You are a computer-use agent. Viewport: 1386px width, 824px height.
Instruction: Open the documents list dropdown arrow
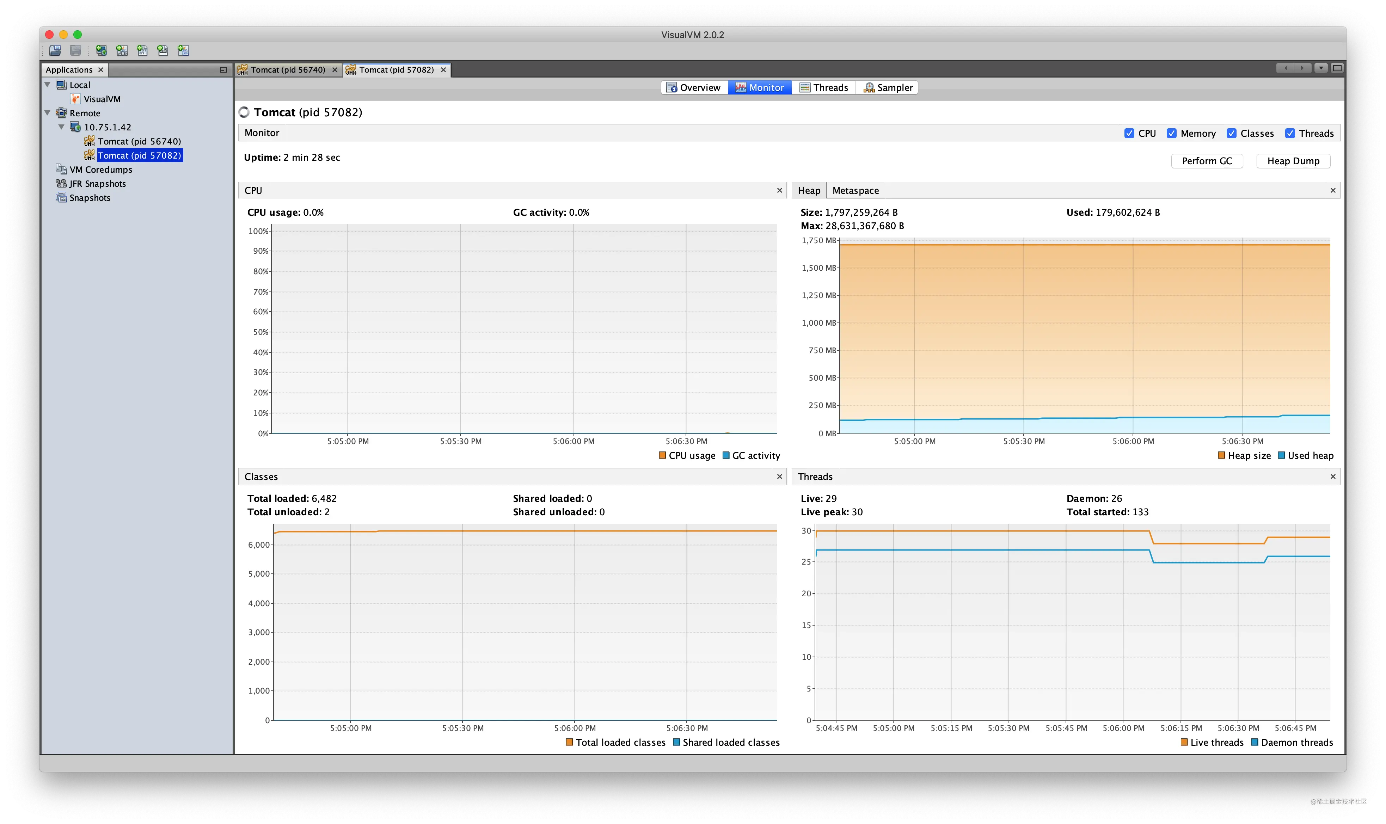coord(1321,68)
